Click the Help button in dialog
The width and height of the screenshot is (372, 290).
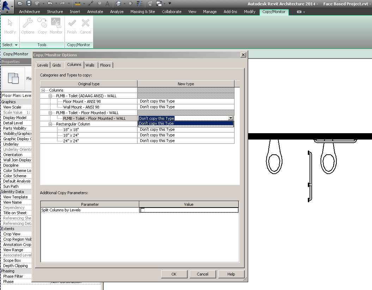231,274
